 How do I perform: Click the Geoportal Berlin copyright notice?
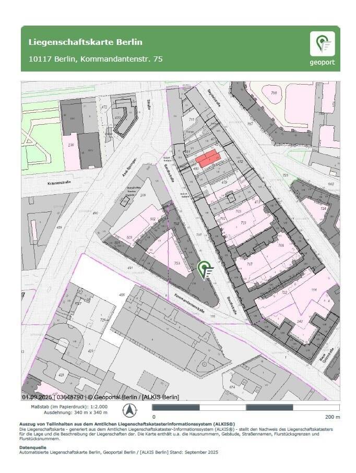(100, 397)
